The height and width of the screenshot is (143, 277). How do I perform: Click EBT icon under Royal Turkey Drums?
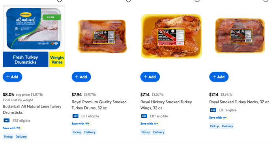75,116
